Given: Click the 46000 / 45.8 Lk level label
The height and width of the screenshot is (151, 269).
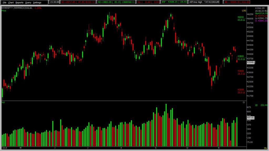Looking at the screenshot, I should pyautogui.click(x=241, y=19).
